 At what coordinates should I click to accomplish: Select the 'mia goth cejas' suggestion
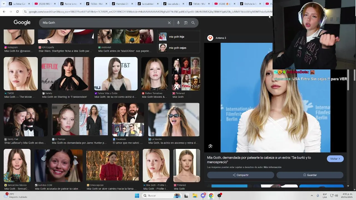[x=179, y=48]
